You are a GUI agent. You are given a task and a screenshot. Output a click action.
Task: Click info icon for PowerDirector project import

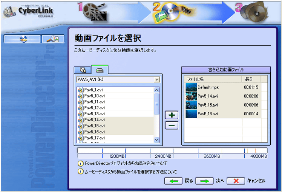tap(80, 164)
